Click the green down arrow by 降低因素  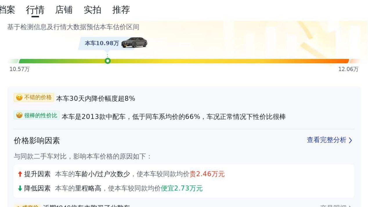pyautogui.click(x=20, y=189)
